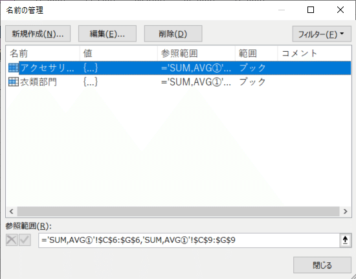Open the 編集(E)... dialog button
The height and width of the screenshot is (279, 356).
pyautogui.click(x=107, y=34)
